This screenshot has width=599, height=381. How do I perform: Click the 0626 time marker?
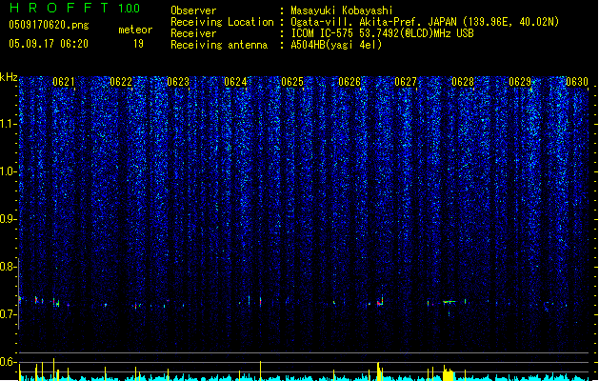click(x=349, y=82)
